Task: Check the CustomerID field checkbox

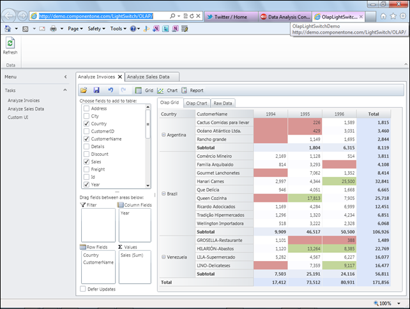Action: point(86,131)
